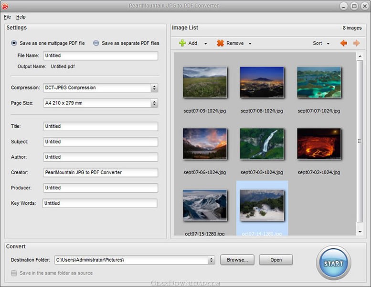
Task: Click the orange X Remove icon
Action: click(220, 43)
